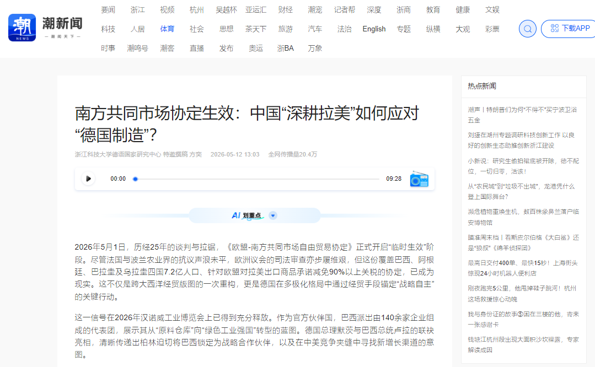Open the 濒危植物 象鼻兰 article
Image resolution: width=595 pixels, height=367 pixels.
[523, 217]
